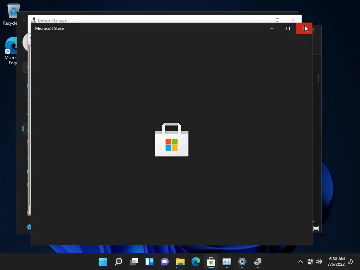Open clock showing 6:30 AM 7/5/2022

click(336, 262)
